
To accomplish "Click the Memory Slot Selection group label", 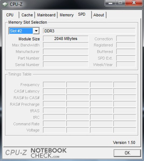I will pyautogui.click(x=28, y=22).
